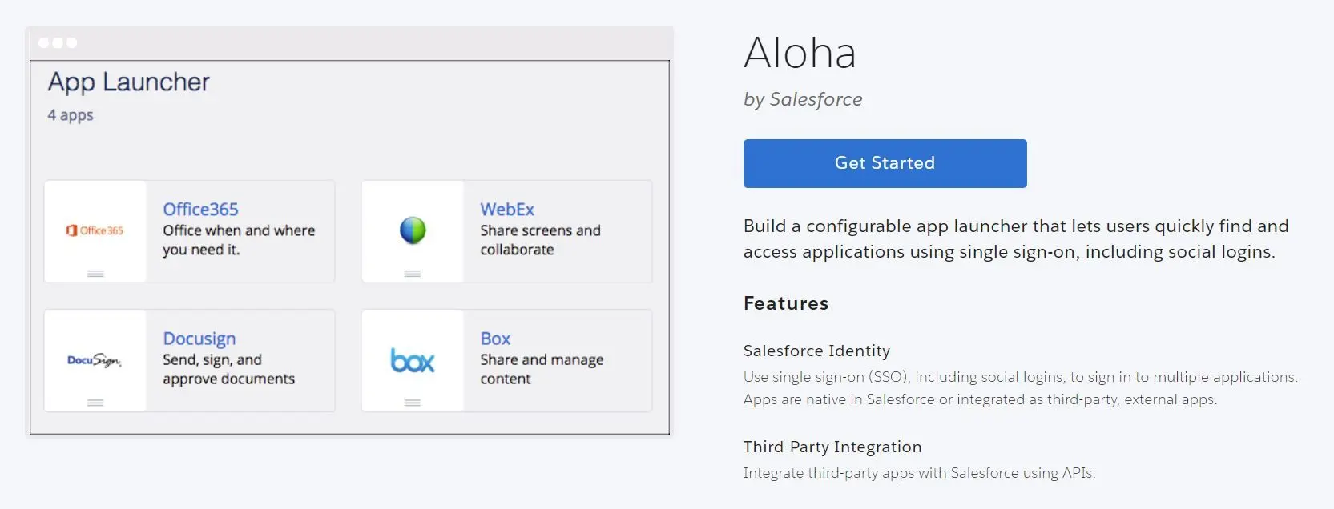Click the first window control dot
This screenshot has height=509, width=1334.
click(x=43, y=43)
